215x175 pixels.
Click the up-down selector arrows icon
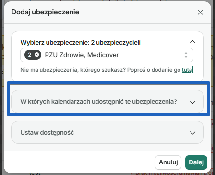pos(186,55)
